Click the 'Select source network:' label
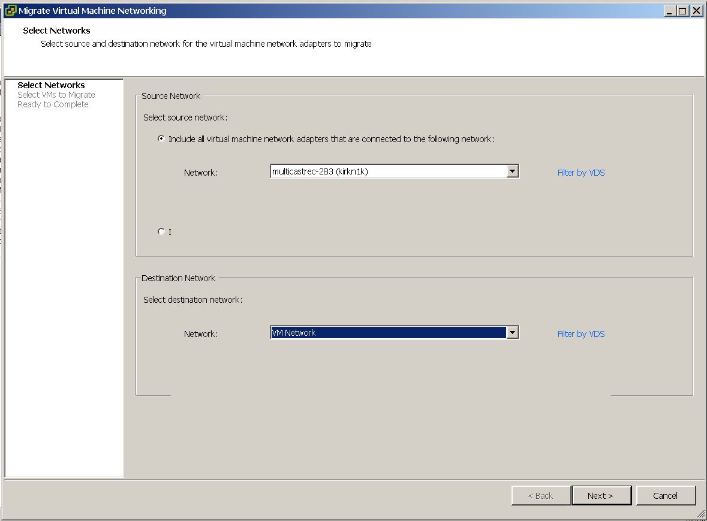The width and height of the screenshot is (707, 521). 185,118
